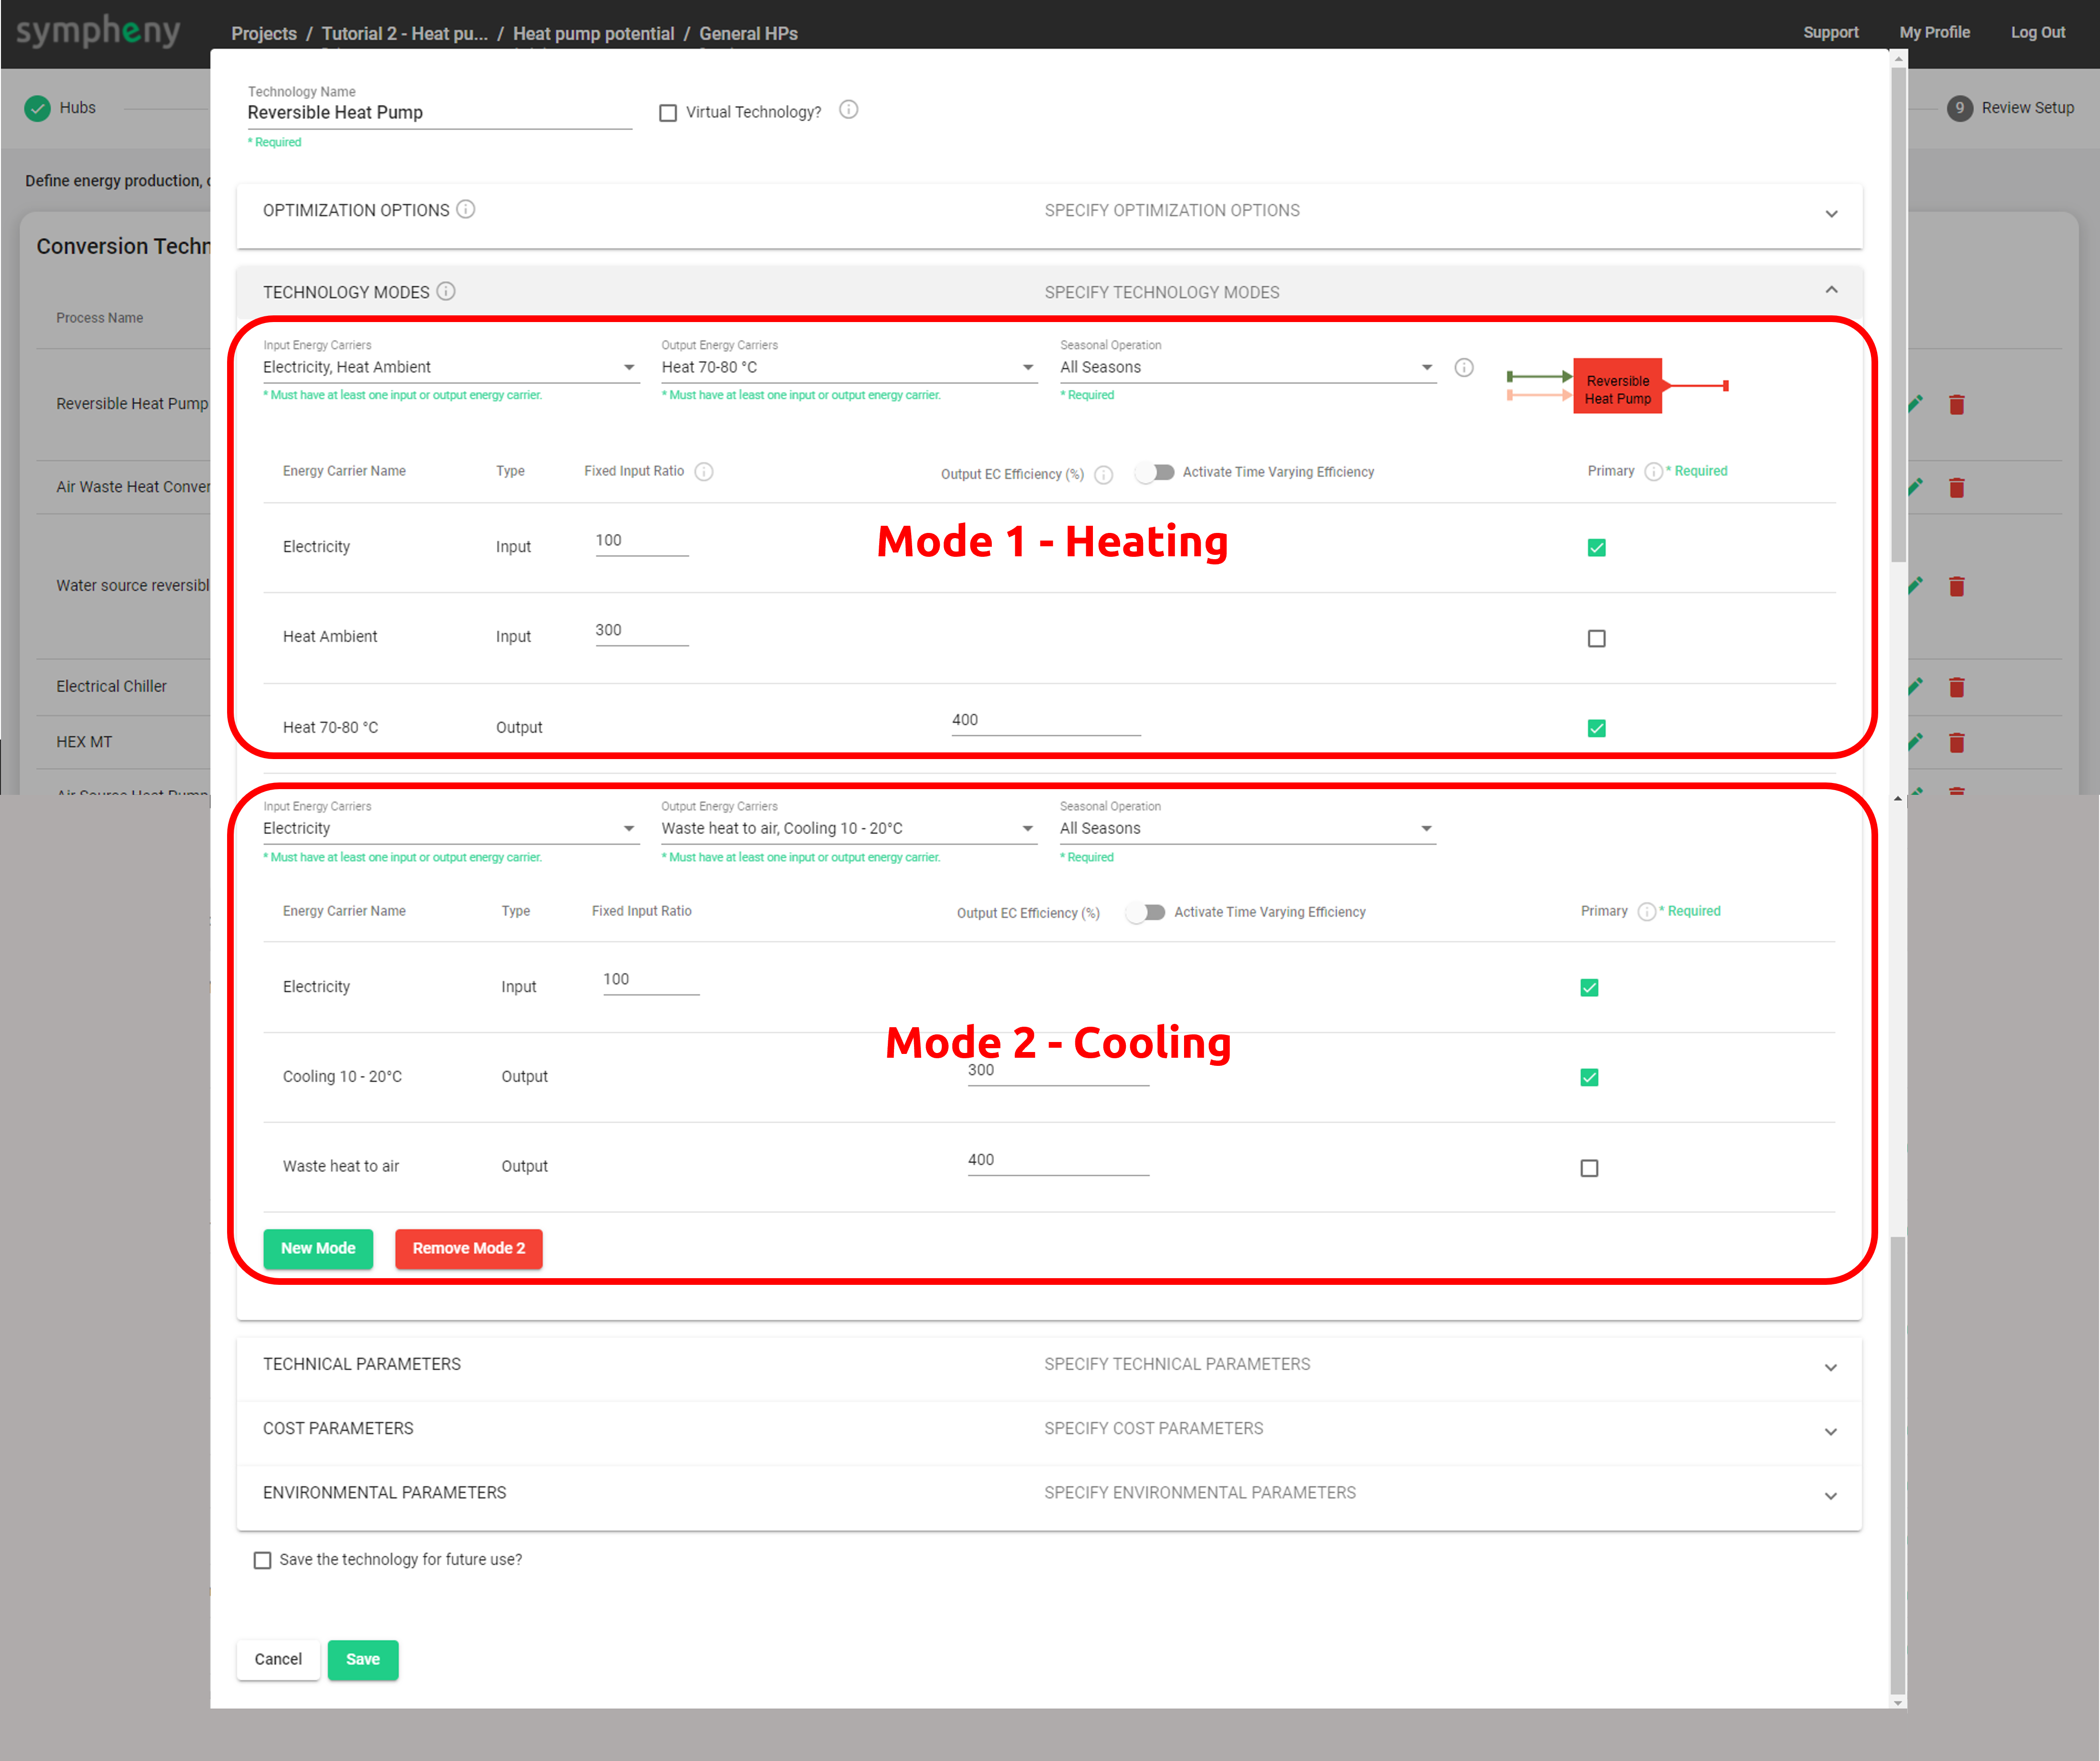Open Mode 1 Input Energy Carriers dropdown
The width and height of the screenshot is (2100, 1761).
point(449,367)
